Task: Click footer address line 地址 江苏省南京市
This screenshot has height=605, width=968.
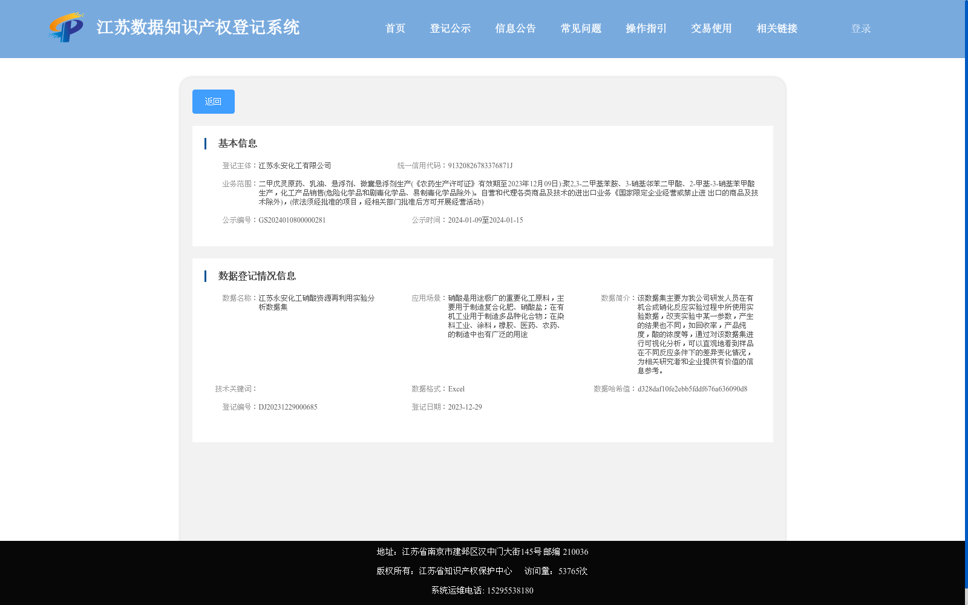Action: (482, 552)
